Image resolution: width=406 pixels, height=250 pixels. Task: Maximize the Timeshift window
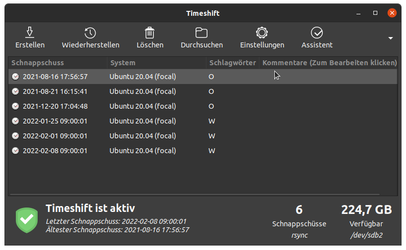(375, 13)
